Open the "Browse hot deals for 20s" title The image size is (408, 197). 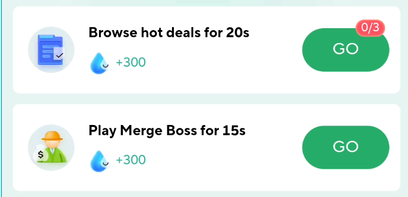tap(169, 33)
